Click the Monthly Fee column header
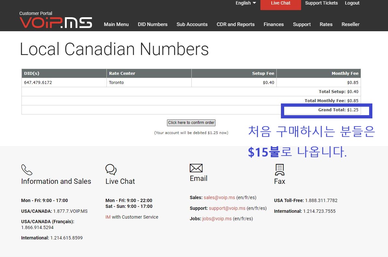 pos(319,73)
